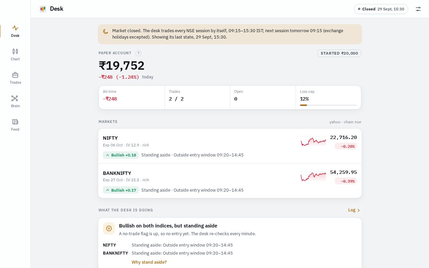The image size is (429, 268).
Task: Click the Trades 2 / 2 stat
Action: (x=197, y=97)
